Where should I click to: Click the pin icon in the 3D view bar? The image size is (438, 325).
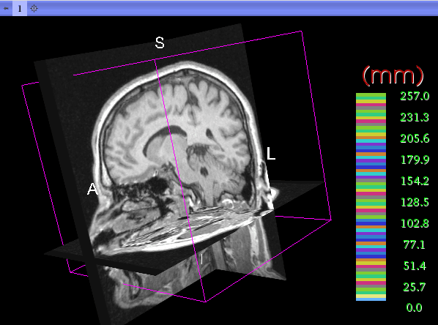pos(6,8)
